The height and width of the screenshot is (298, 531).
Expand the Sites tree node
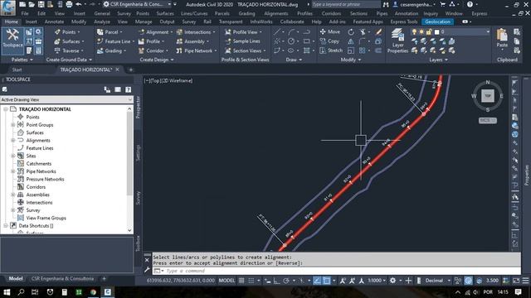[x=13, y=156]
